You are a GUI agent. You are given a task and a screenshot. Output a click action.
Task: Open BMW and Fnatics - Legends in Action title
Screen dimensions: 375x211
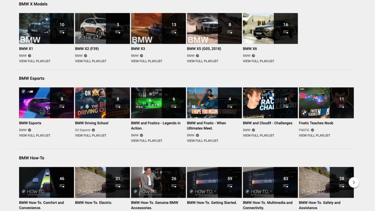(156, 125)
